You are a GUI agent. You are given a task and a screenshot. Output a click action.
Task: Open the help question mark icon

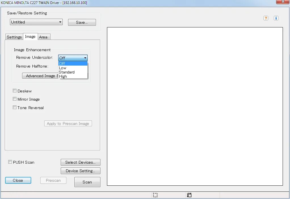pos(266,18)
